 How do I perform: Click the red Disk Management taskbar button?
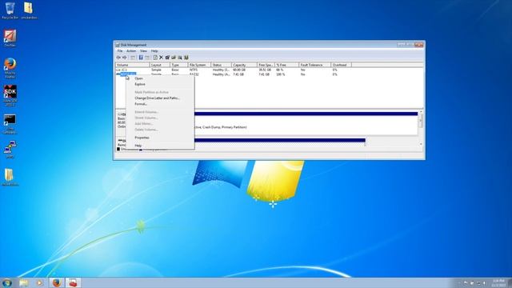tap(73, 282)
